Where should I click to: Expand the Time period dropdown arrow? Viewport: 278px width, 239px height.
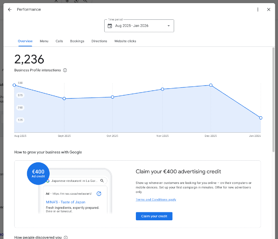pos(169,26)
